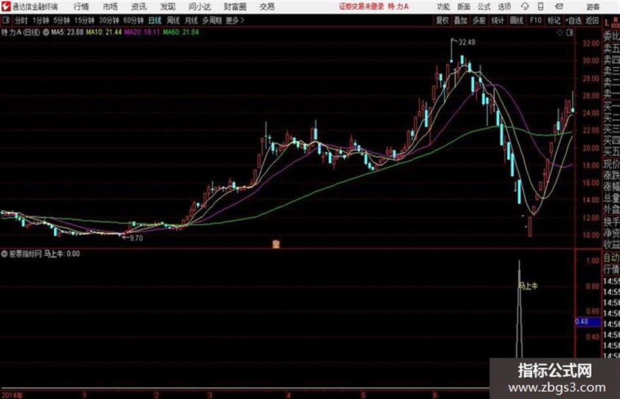Click the 画线 drawing button
This screenshot has height=399, width=620.
[516, 20]
